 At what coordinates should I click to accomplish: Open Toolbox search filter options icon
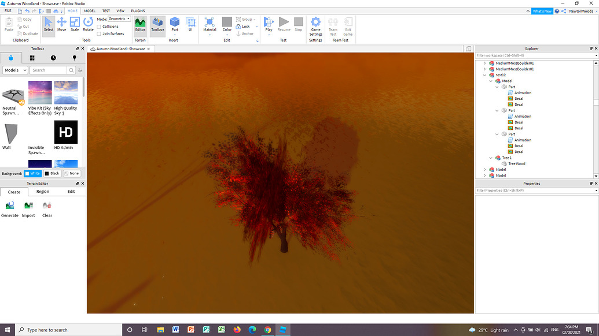(80, 70)
